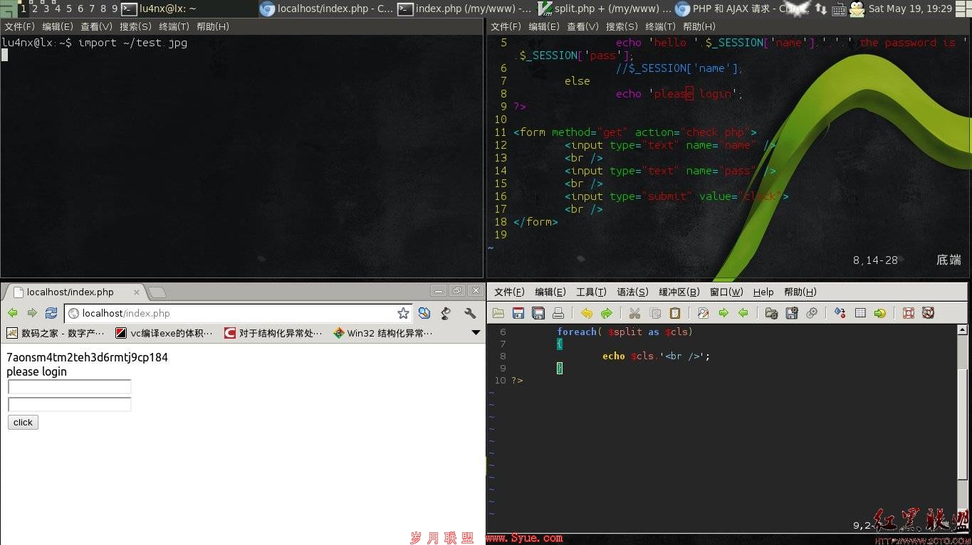
Task: Close the localhost/index.php tab
Action: click(137, 292)
